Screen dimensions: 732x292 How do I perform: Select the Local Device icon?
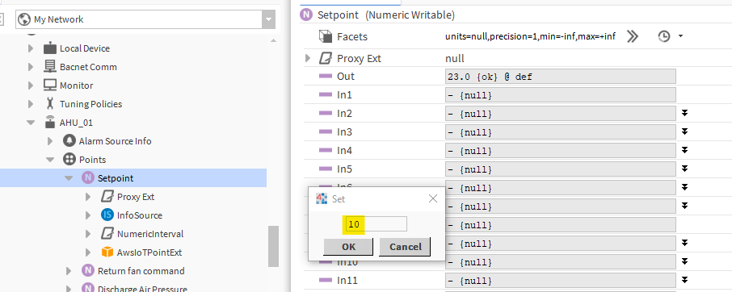[49, 48]
